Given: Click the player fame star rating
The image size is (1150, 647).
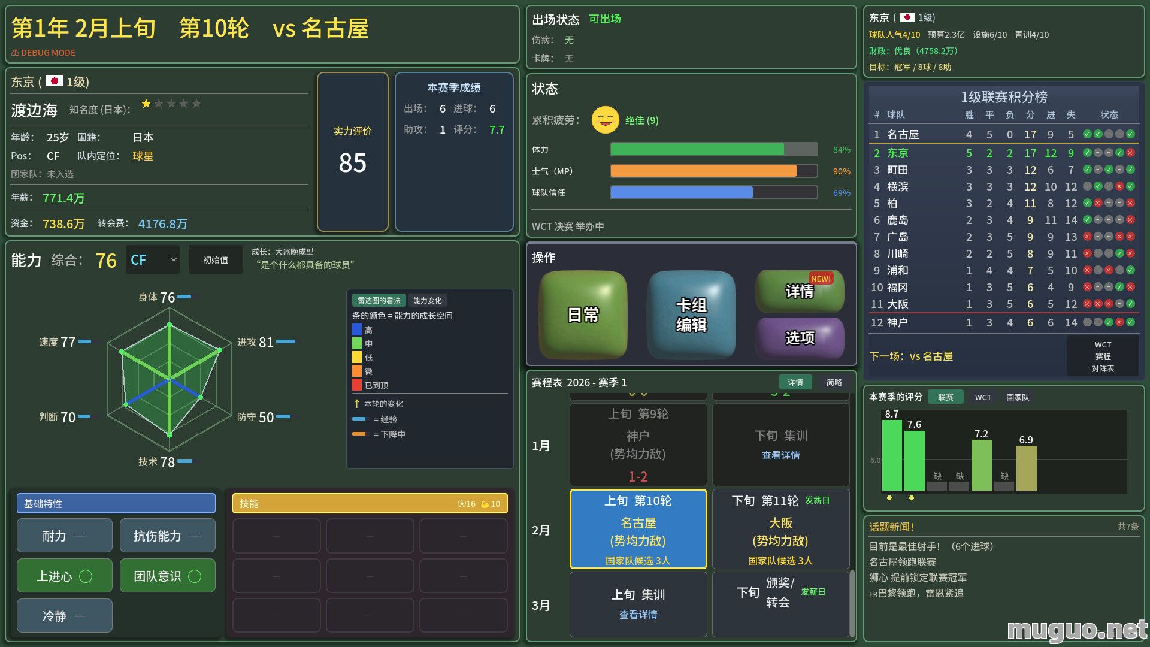Looking at the screenshot, I should [x=171, y=104].
